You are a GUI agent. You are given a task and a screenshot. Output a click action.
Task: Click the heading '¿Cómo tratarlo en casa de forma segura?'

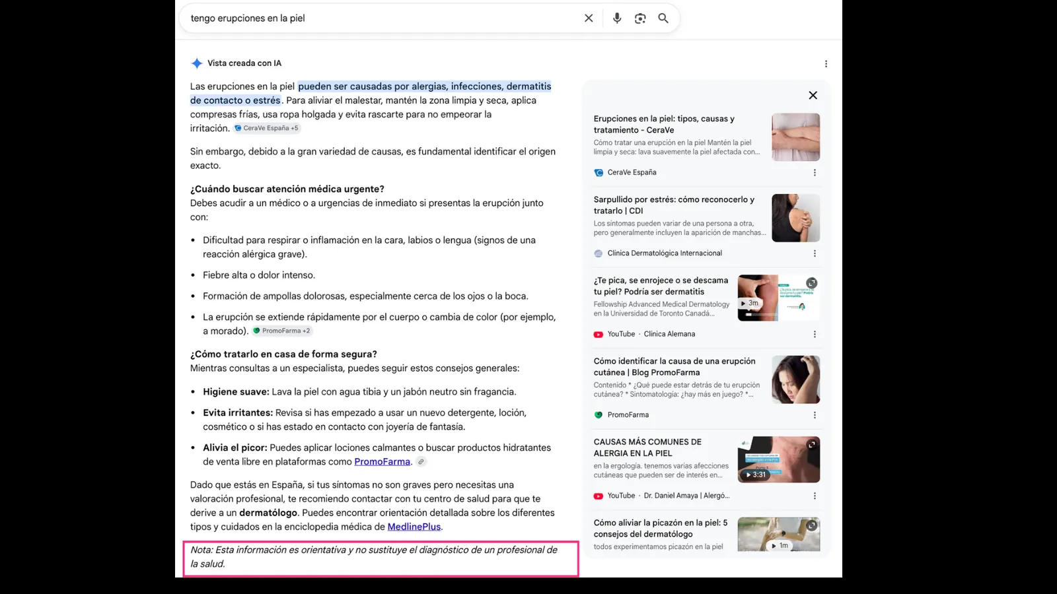coord(283,354)
